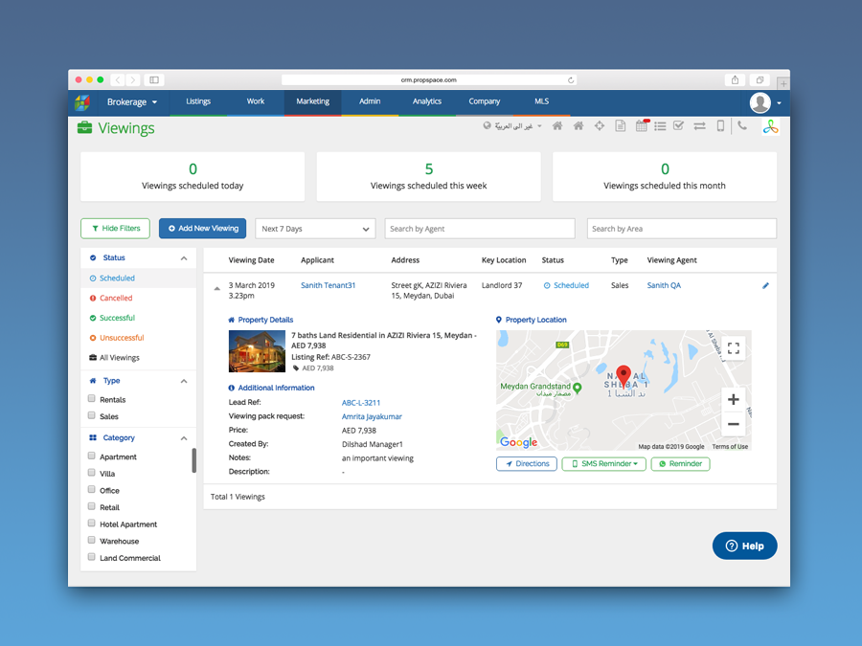The width and height of the screenshot is (862, 646).
Task: Check the Villa category checkbox
Action: coord(92,473)
